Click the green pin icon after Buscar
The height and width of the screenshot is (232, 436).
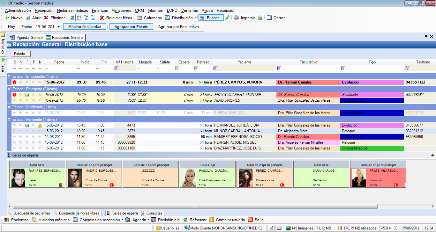tap(227, 18)
